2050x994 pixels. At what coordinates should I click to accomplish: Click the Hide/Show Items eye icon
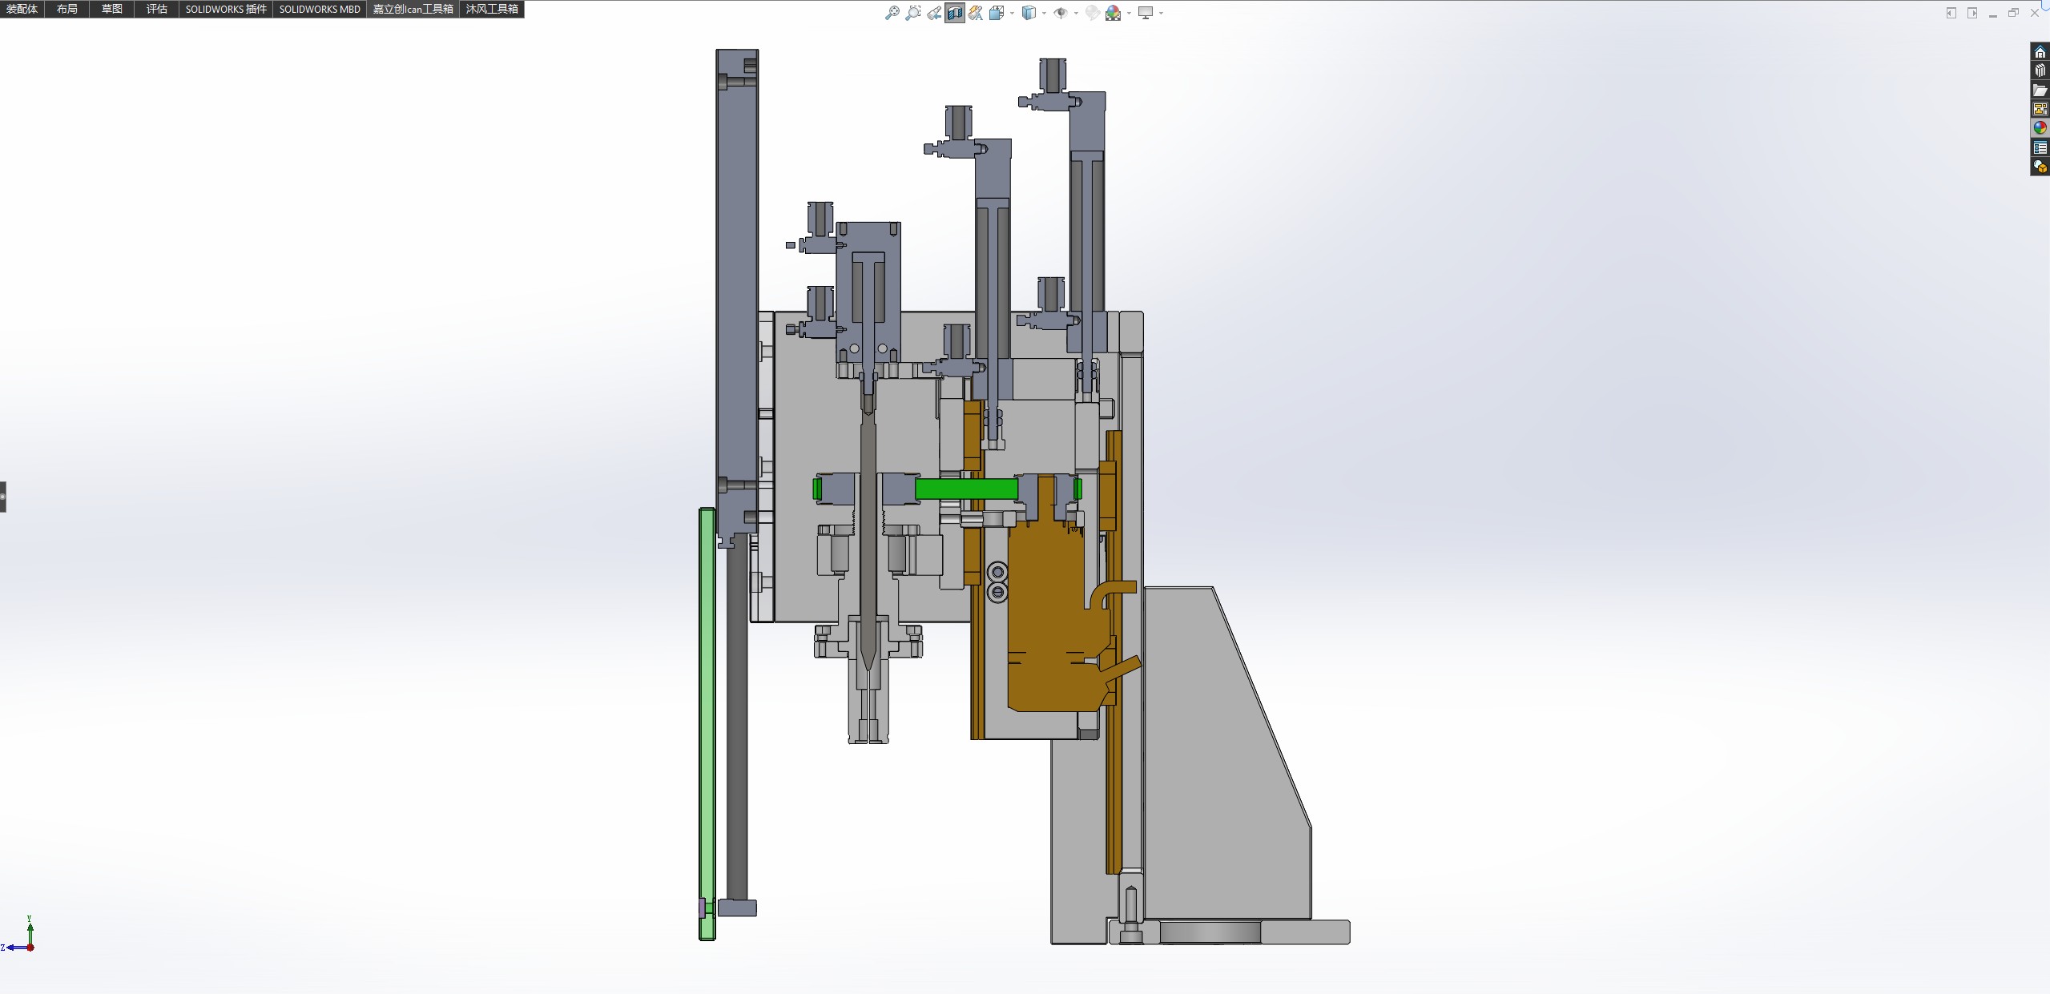tap(1060, 13)
